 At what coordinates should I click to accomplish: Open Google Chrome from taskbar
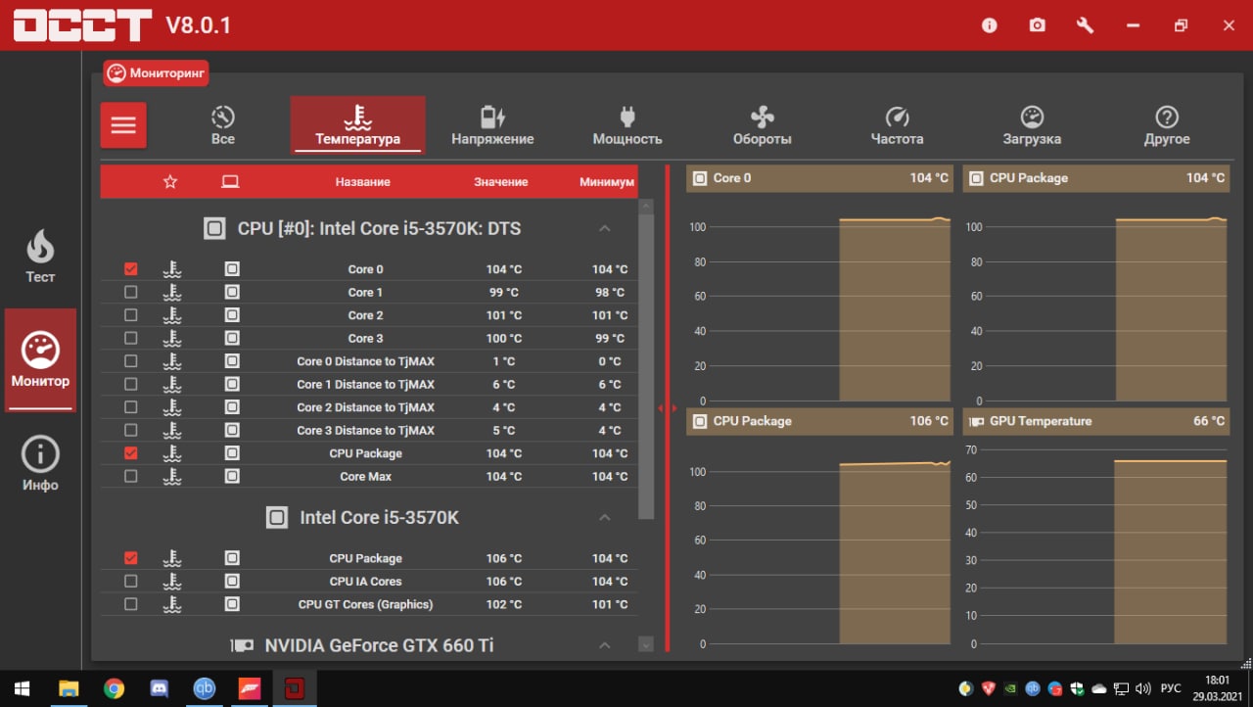point(115,687)
